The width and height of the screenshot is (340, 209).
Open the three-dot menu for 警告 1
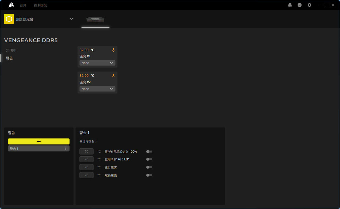pos(66,148)
